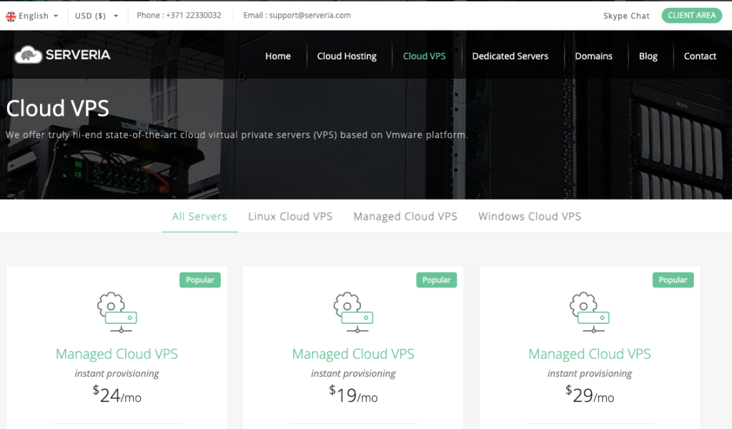Click server gear icon on $19 plan card
The height and width of the screenshot is (429, 732).
tap(353, 312)
